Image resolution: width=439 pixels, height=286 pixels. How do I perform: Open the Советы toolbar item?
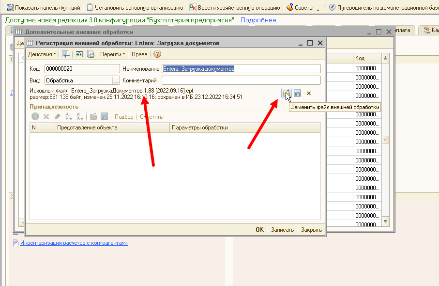(x=300, y=8)
